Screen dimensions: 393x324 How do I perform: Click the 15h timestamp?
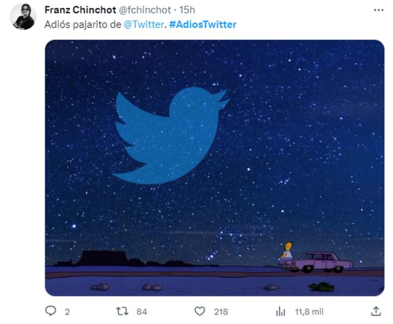point(186,10)
